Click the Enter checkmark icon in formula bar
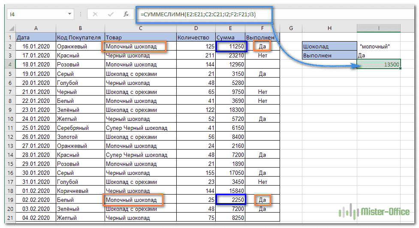The height and width of the screenshot is (228, 419). (x=111, y=14)
